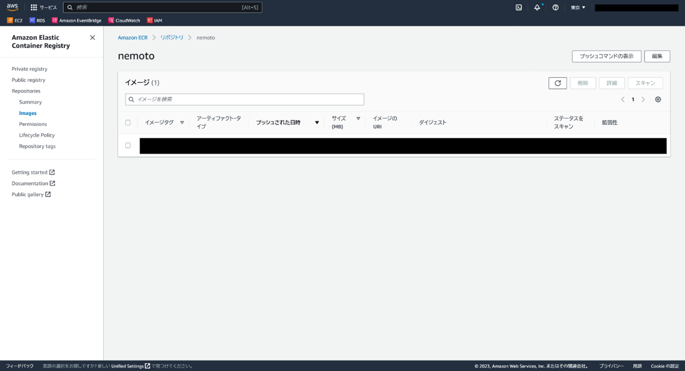Sort by イメージタグ column

coord(164,123)
